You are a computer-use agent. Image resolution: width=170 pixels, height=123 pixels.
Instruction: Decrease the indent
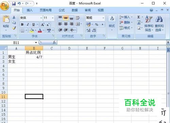(60, 30)
